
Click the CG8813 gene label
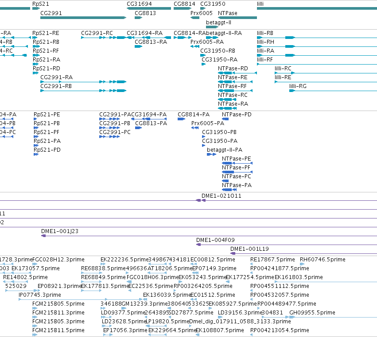click(x=145, y=13)
